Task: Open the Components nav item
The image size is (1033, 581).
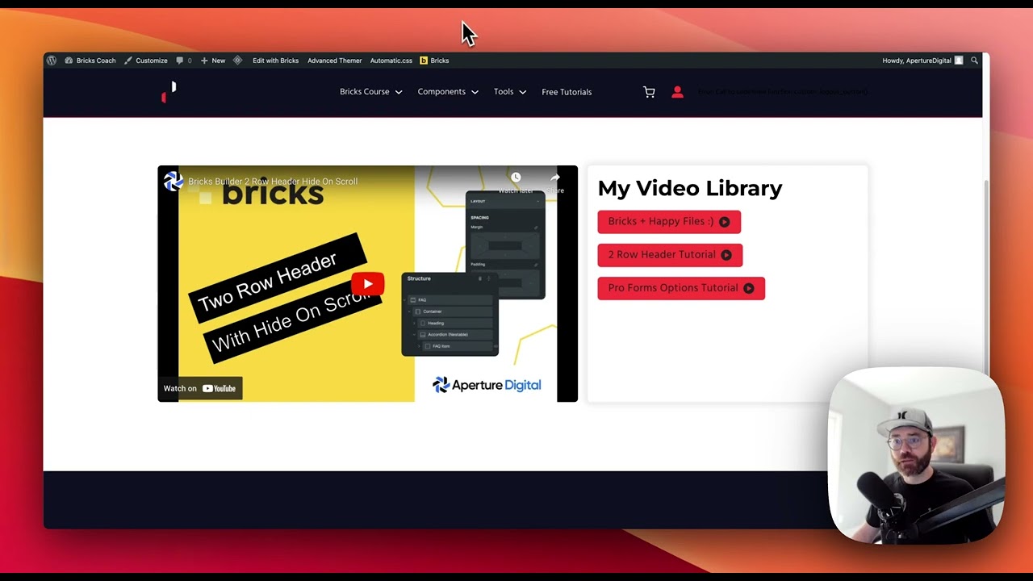Action: 441,92
